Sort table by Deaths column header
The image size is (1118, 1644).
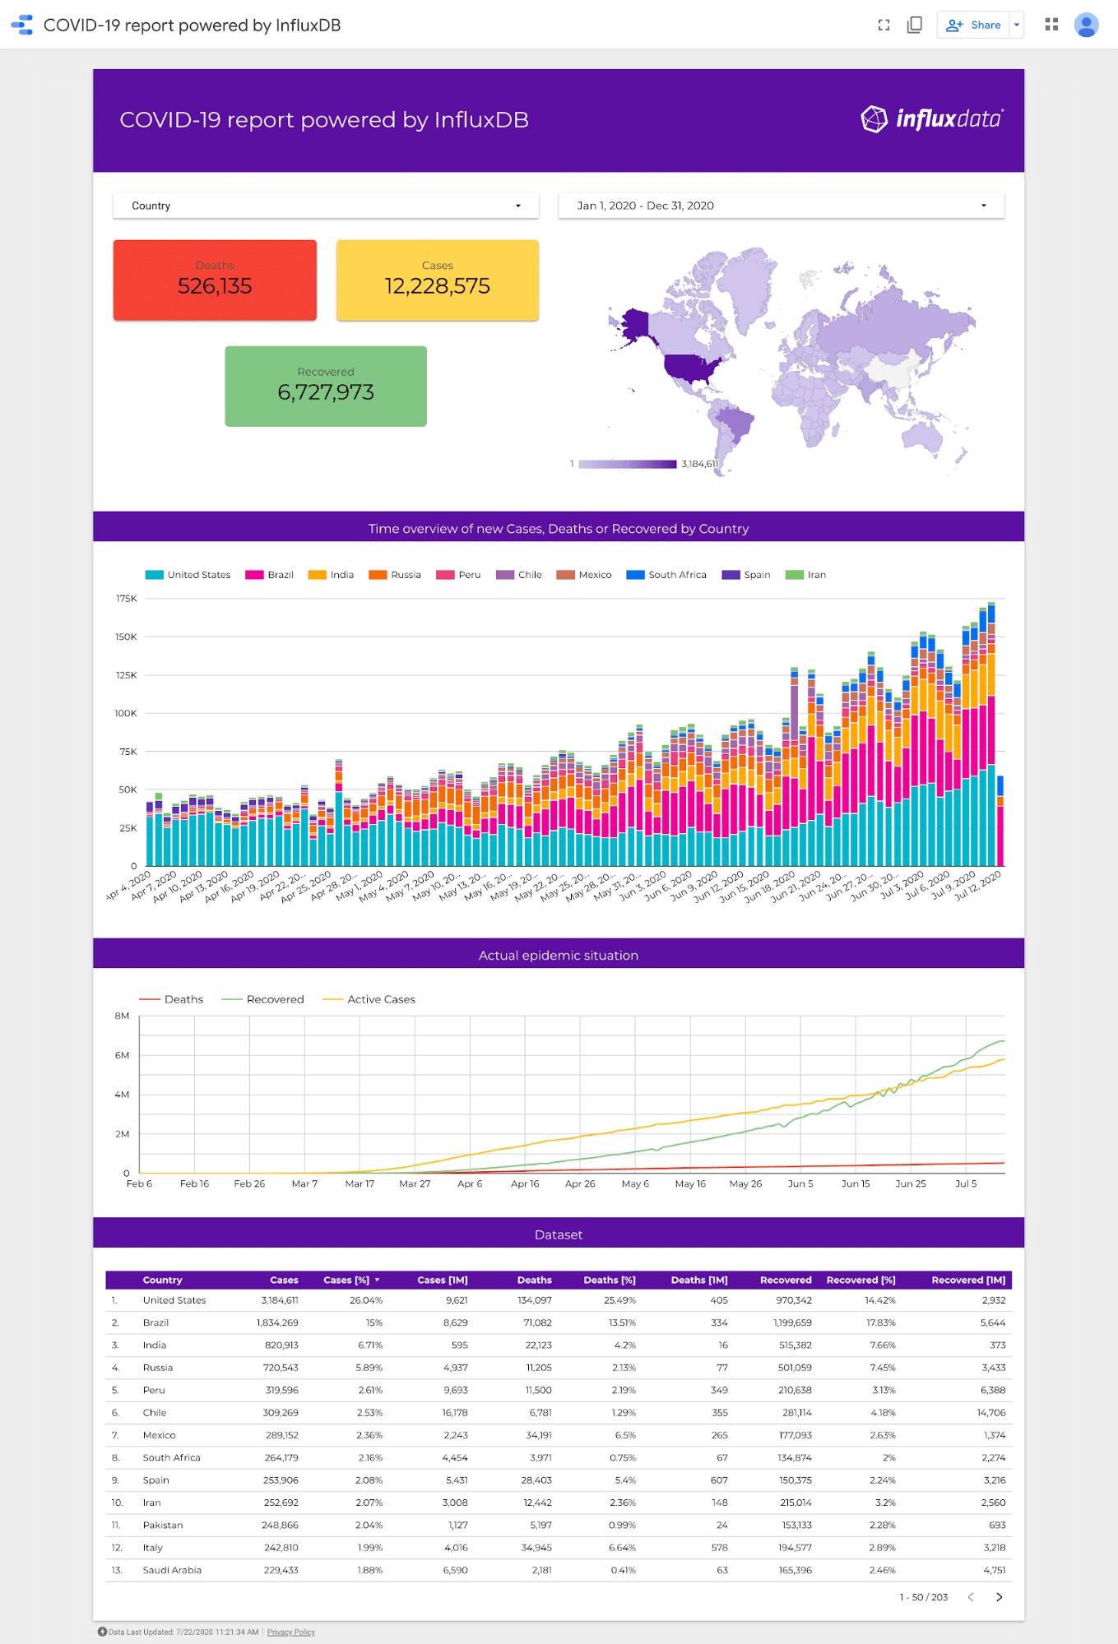tap(534, 1280)
